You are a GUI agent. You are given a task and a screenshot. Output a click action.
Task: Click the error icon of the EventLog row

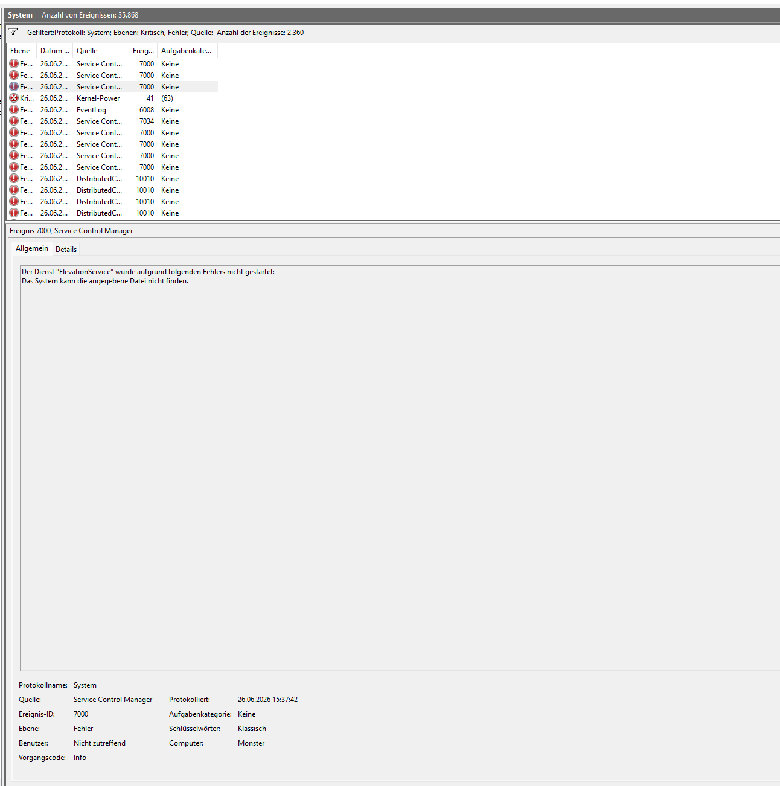[14, 109]
